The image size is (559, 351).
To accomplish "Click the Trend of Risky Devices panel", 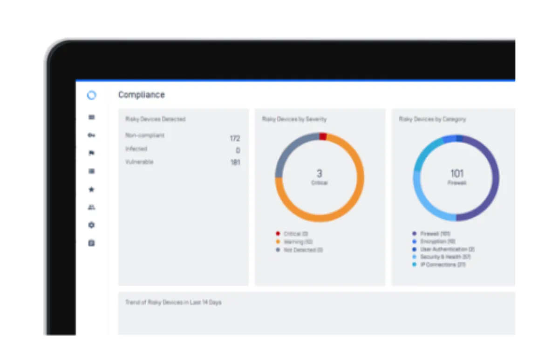I will (x=317, y=313).
